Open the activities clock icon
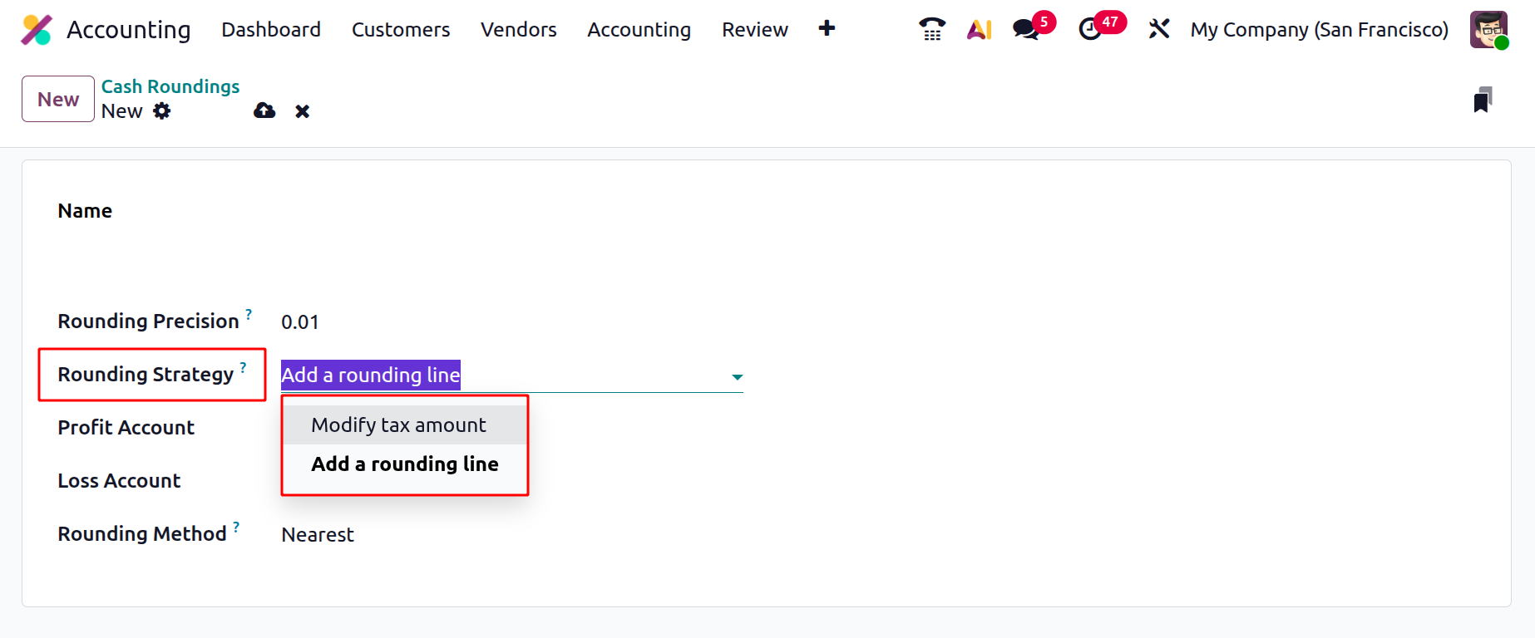 pyautogui.click(x=1090, y=30)
